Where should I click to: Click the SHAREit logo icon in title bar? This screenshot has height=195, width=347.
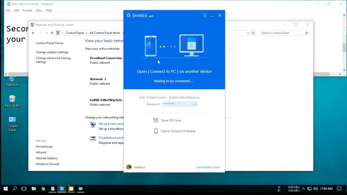pyautogui.click(x=128, y=15)
